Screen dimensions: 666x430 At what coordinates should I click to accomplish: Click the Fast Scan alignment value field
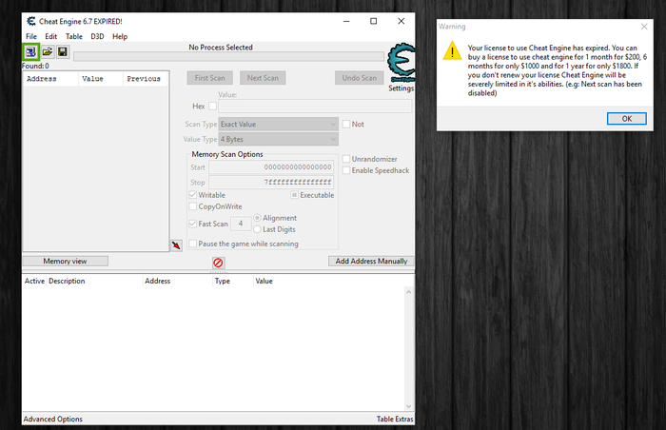[241, 224]
